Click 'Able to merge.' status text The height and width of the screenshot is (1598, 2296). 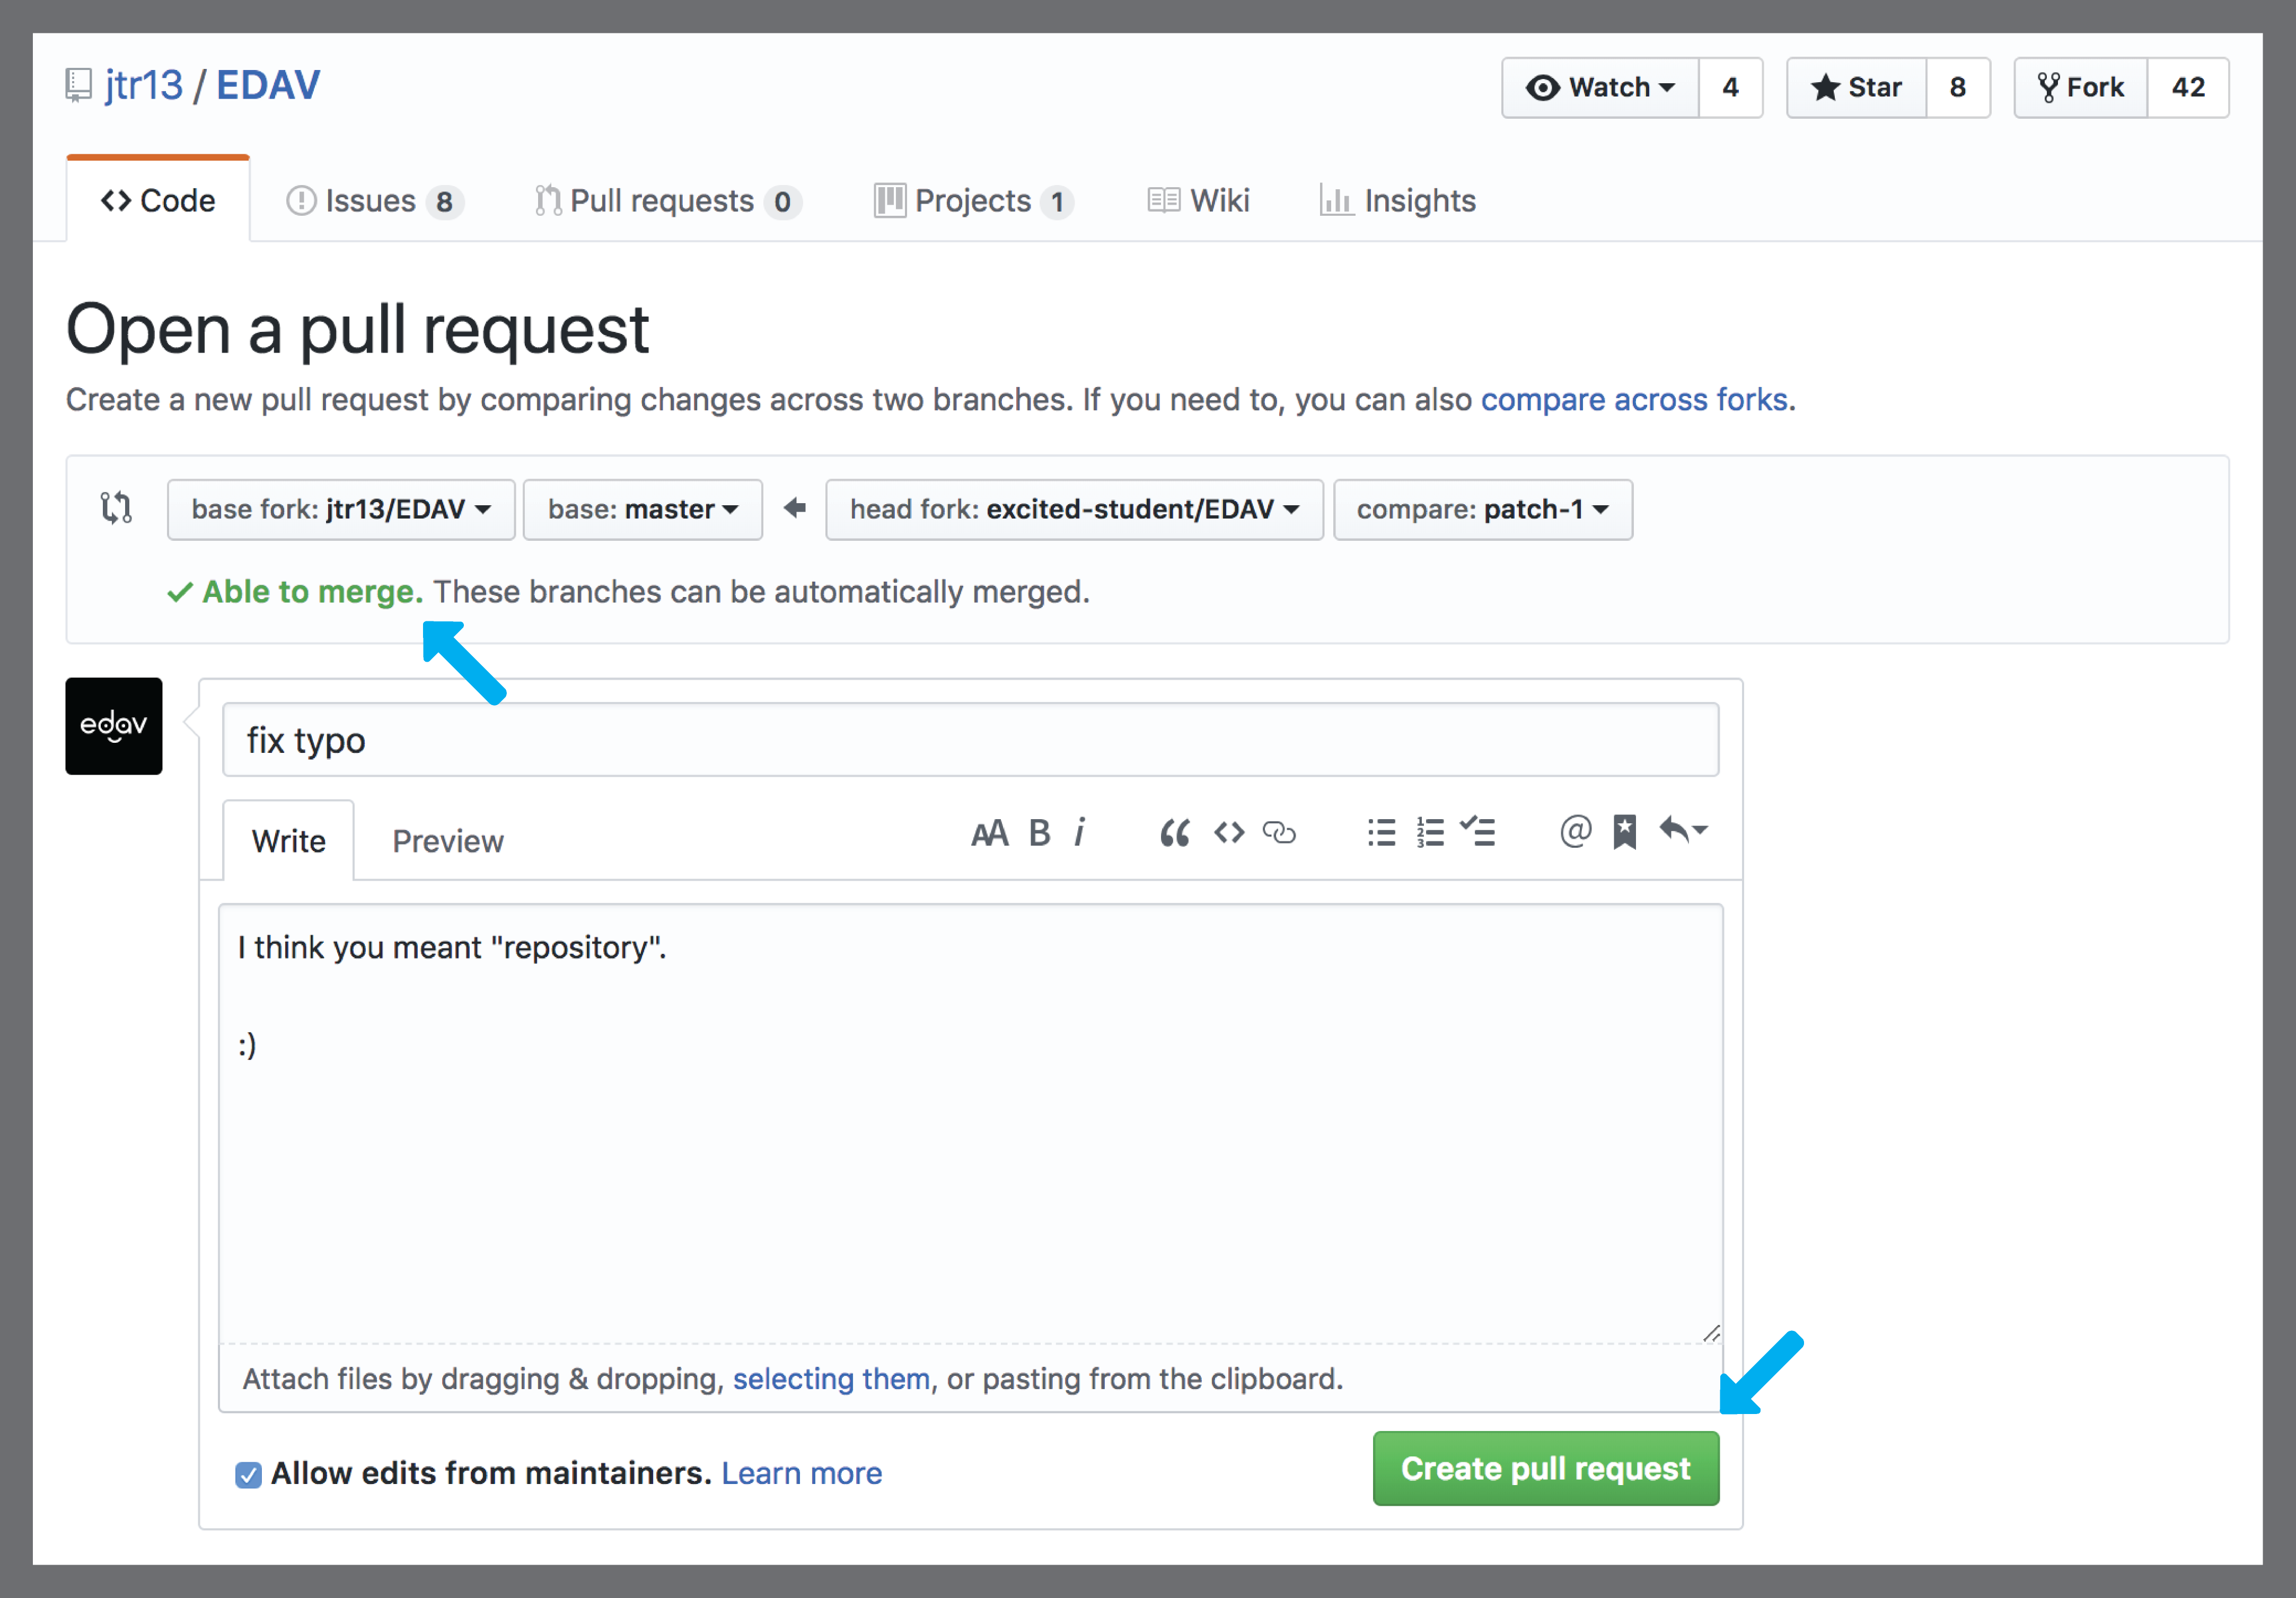pos(312,592)
